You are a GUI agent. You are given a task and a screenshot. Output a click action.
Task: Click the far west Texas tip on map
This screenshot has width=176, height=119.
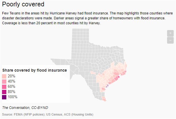coord(54,60)
